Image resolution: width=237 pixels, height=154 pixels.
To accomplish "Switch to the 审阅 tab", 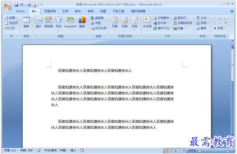I will click(90, 11).
